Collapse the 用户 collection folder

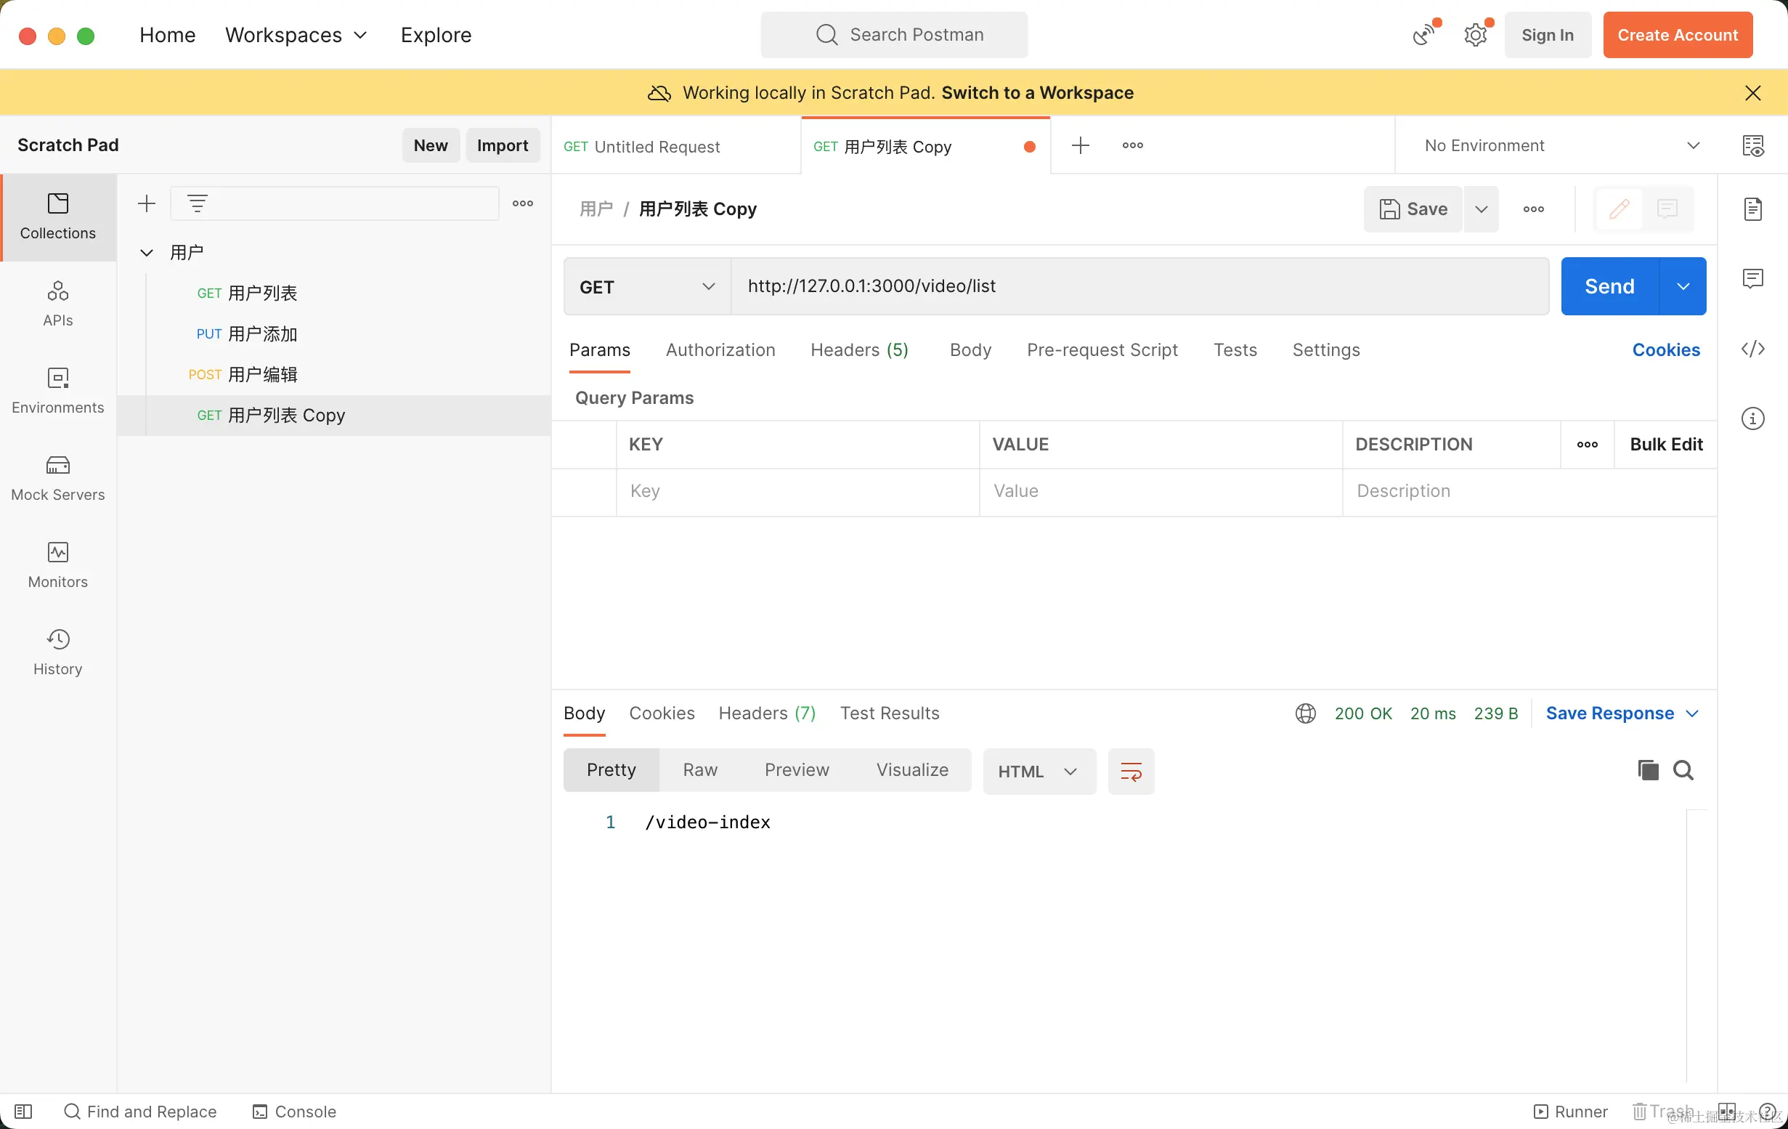click(x=147, y=253)
